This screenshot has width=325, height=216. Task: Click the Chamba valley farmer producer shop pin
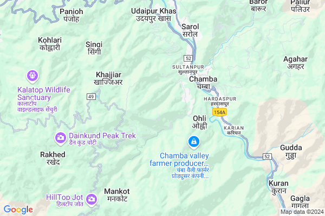click(x=194, y=142)
